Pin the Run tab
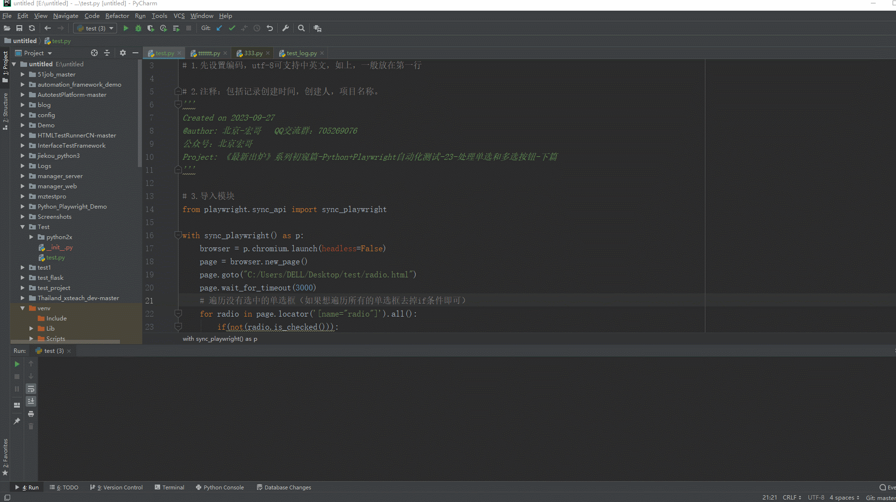 point(17,421)
